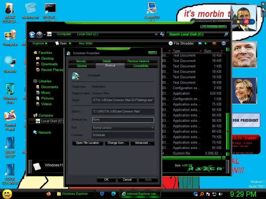This screenshot has width=266, height=199.
Task: Switch to Internet Explorer taskbar button
Action: coord(140,194)
